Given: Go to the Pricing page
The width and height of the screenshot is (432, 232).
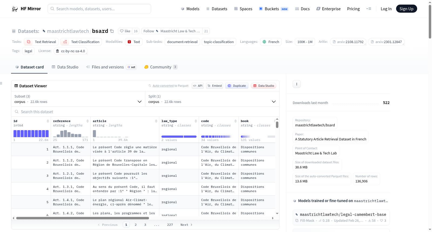Looking at the screenshot, I should click(x=353, y=9).
